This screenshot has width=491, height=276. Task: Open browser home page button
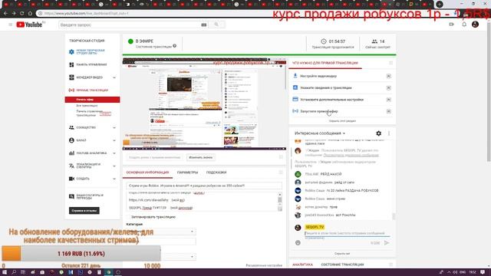pos(30,14)
